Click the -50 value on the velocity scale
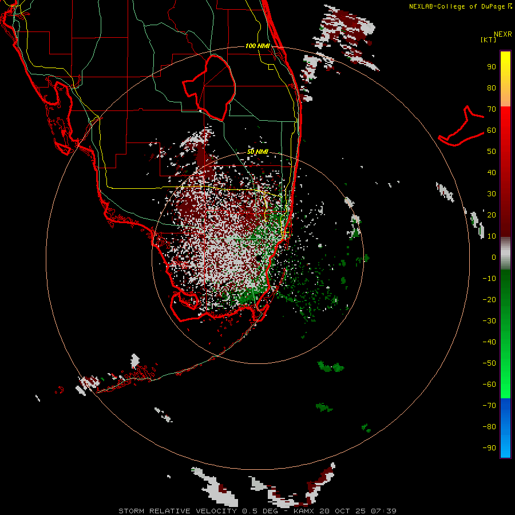The image size is (515, 515). click(x=489, y=363)
